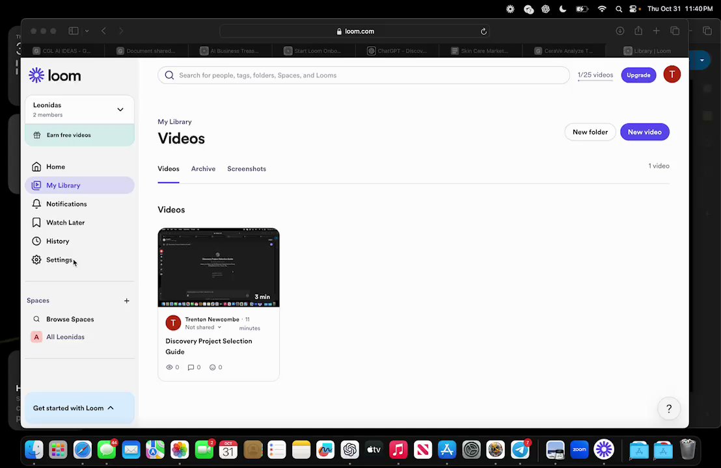This screenshot has height=468, width=721.
Task: Switch to the Videos tab
Action: click(x=169, y=168)
